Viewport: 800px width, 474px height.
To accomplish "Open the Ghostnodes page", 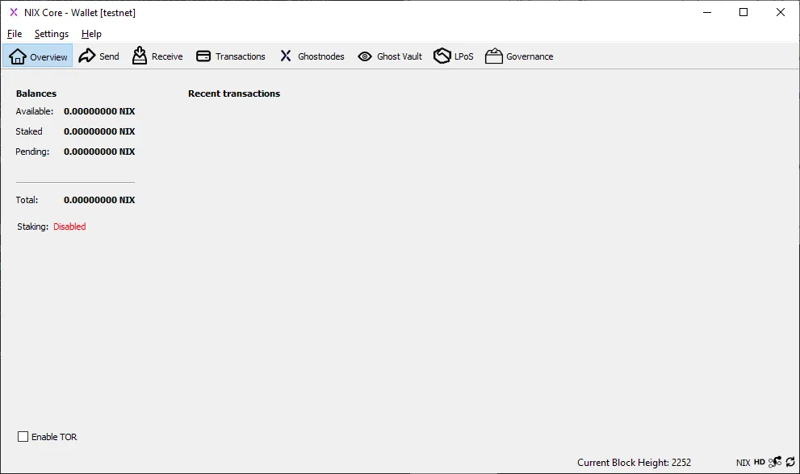I will coord(312,56).
